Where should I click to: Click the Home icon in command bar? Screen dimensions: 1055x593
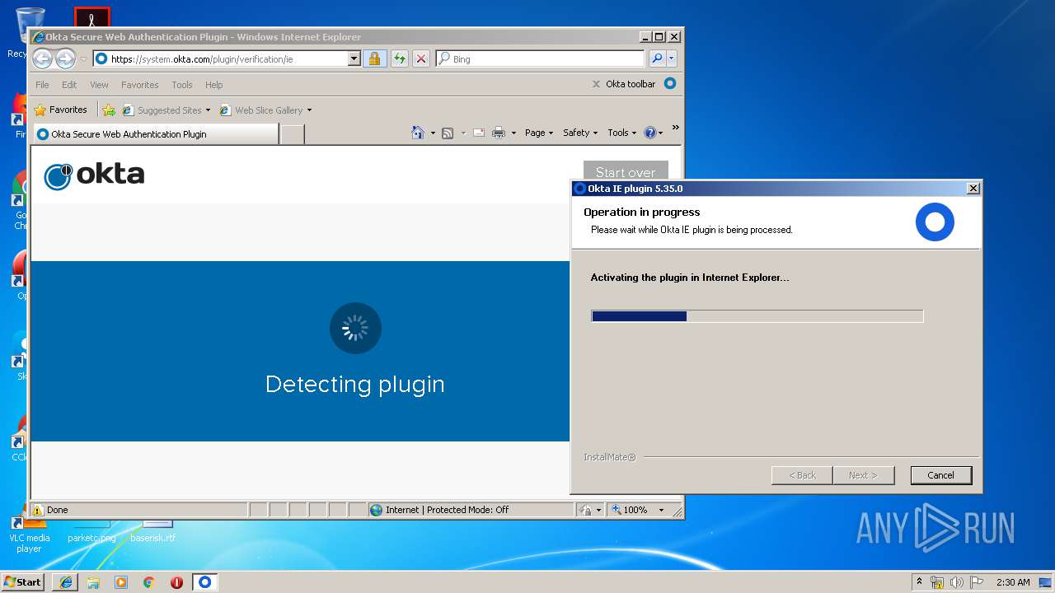pos(418,133)
